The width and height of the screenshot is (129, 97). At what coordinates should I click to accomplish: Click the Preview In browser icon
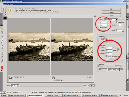point(91,85)
